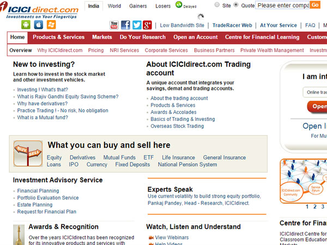Image resolution: width=327 pixels, height=245 pixels.
Task: Open the Financial Planning link
Action: 39,191
